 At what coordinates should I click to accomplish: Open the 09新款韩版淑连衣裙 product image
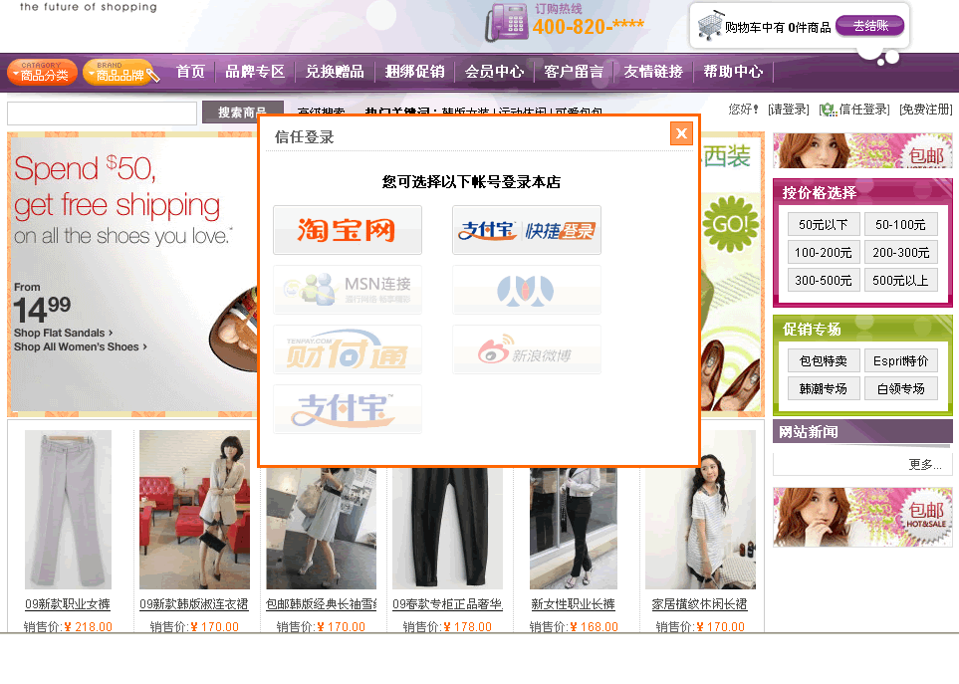194,510
